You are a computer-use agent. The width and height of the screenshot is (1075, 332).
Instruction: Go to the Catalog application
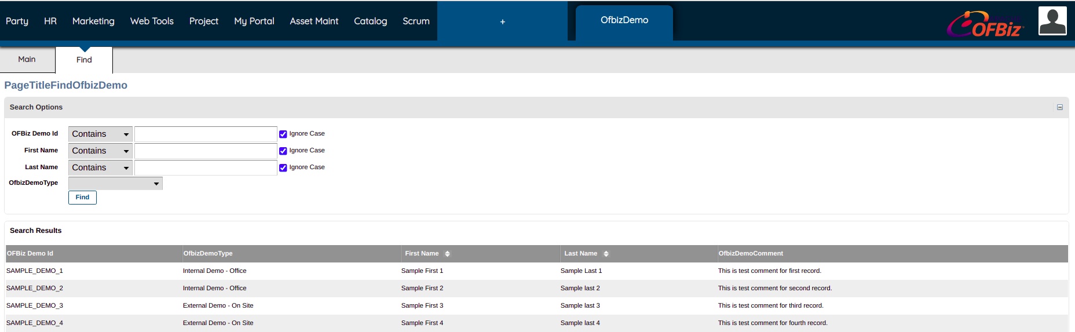tap(370, 21)
